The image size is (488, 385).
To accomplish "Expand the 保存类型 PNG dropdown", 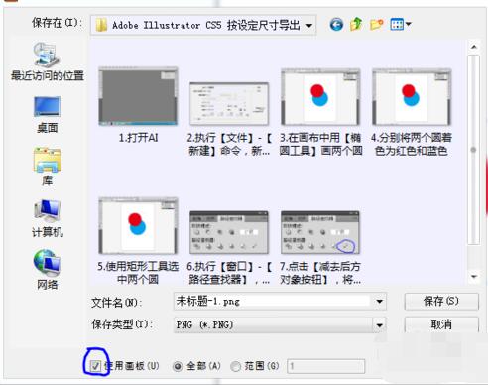I will pos(380,325).
